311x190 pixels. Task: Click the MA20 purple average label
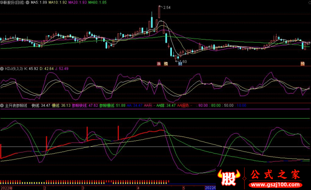click(x=77, y=2)
